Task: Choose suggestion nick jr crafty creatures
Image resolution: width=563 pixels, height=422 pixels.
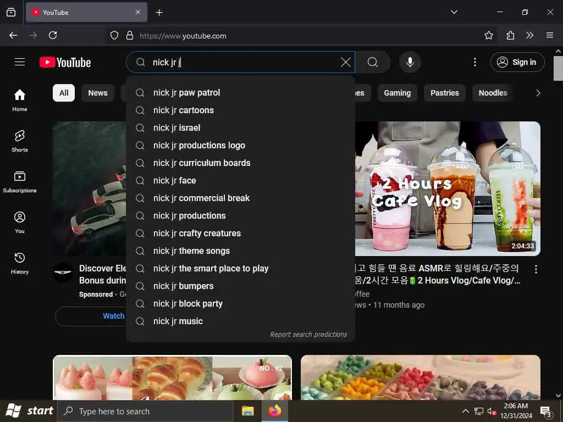Action: point(241,233)
